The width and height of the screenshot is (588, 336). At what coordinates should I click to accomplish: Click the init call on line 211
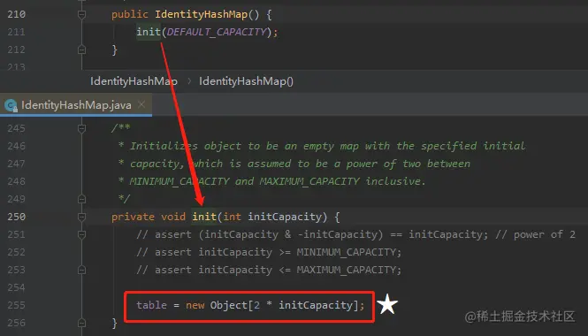click(x=149, y=32)
